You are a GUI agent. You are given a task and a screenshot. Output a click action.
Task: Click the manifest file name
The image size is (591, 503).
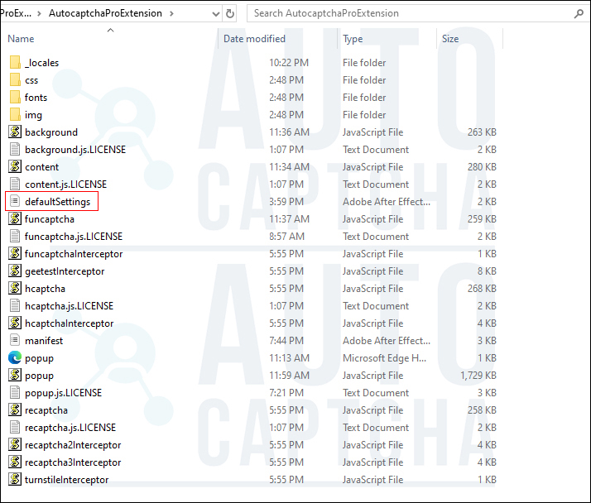(x=44, y=341)
